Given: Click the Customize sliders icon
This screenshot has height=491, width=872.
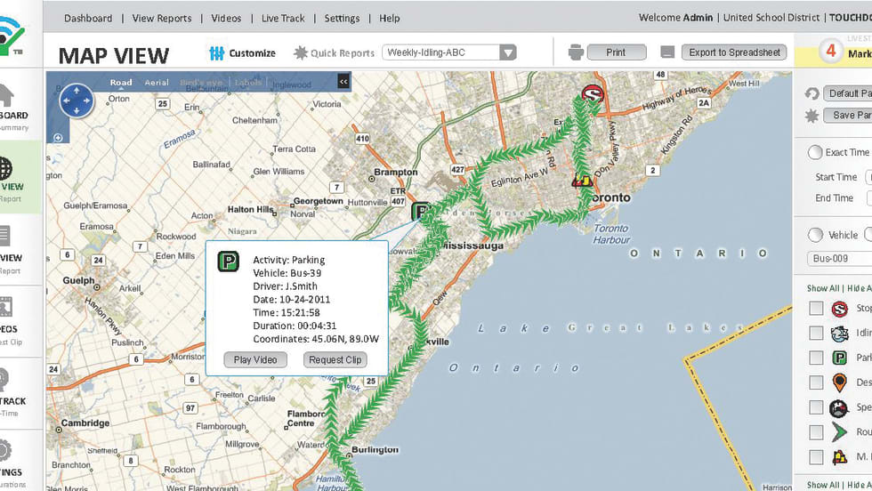Looking at the screenshot, I should (x=215, y=53).
